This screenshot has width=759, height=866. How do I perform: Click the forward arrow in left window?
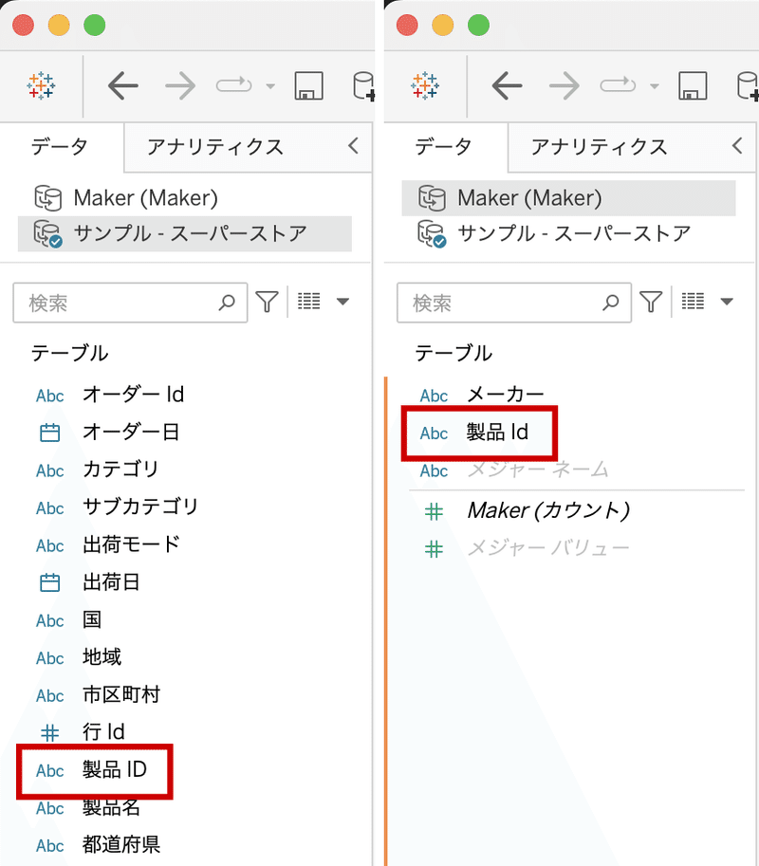pos(180,85)
